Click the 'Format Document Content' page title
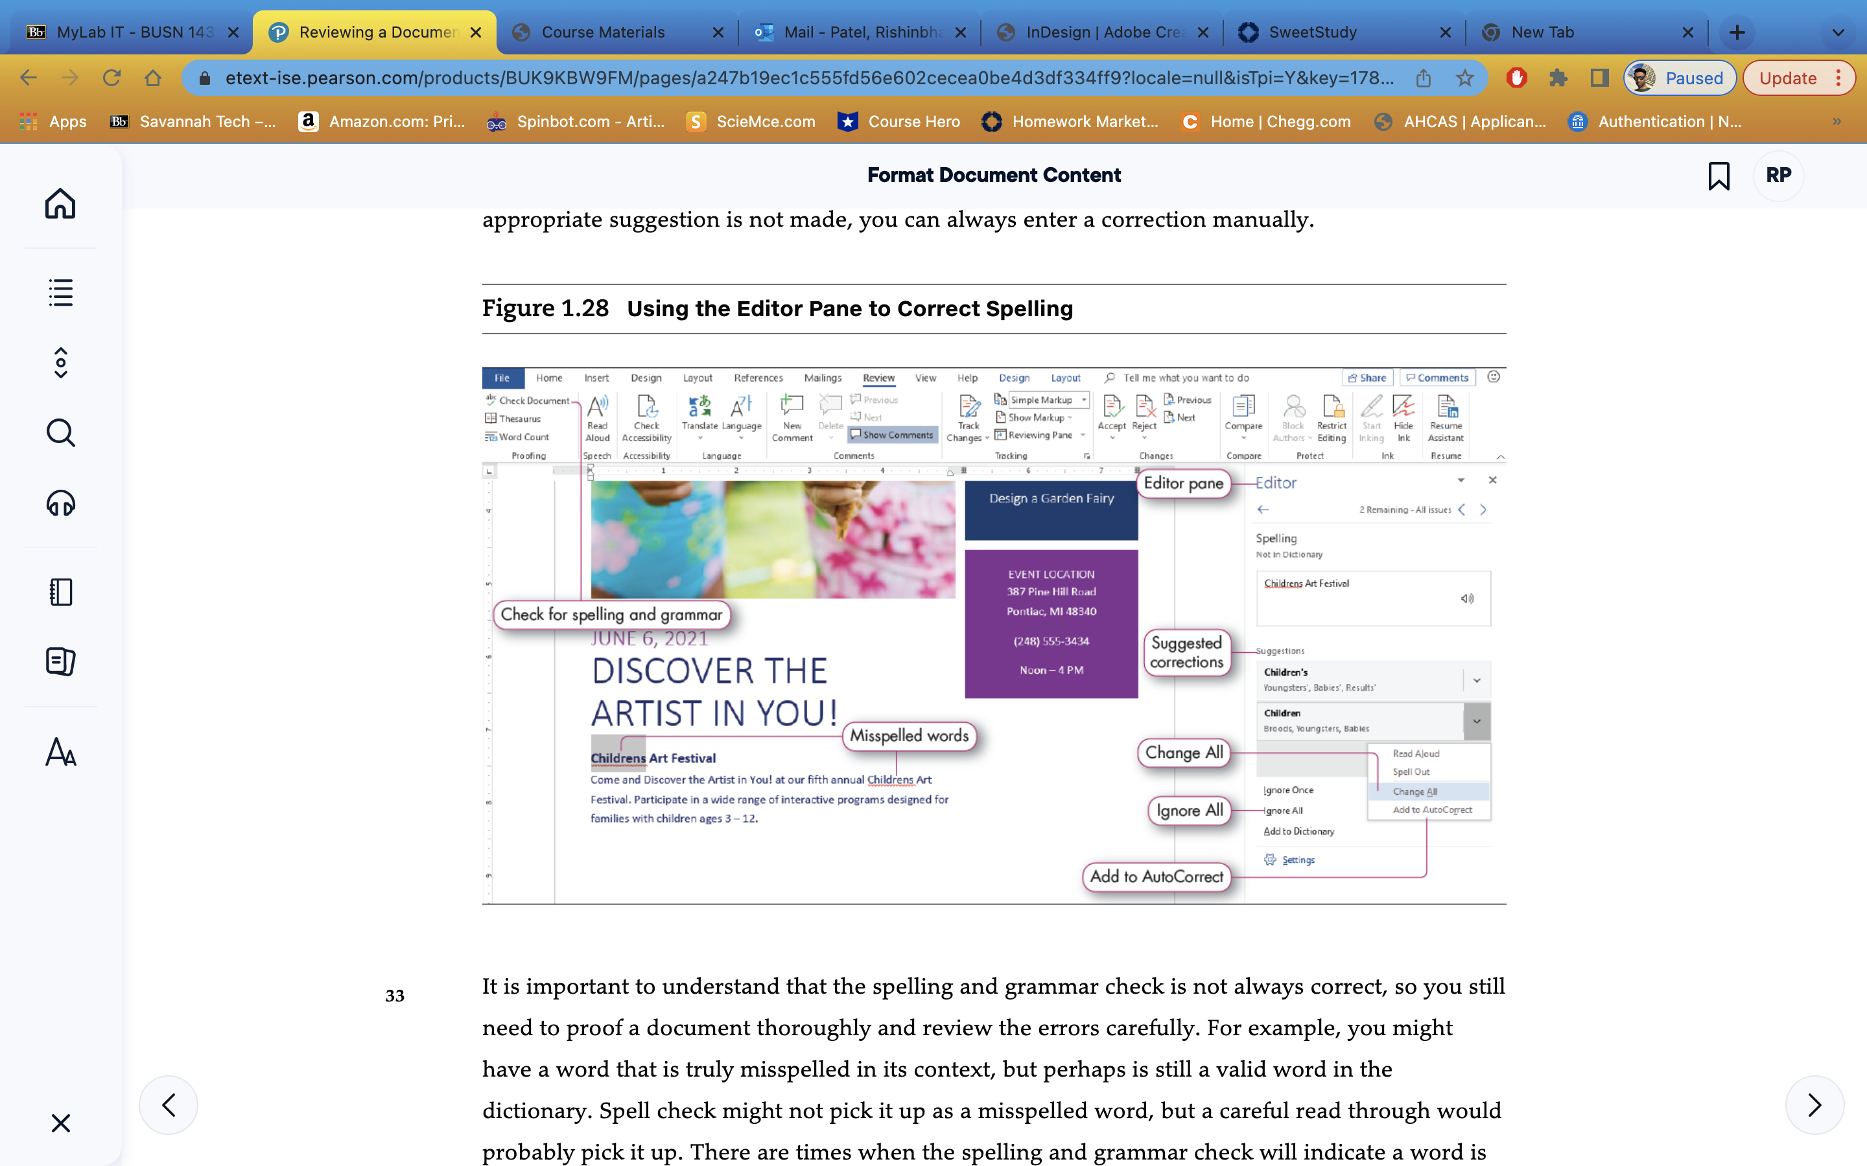The height and width of the screenshot is (1166, 1867). 994,175
